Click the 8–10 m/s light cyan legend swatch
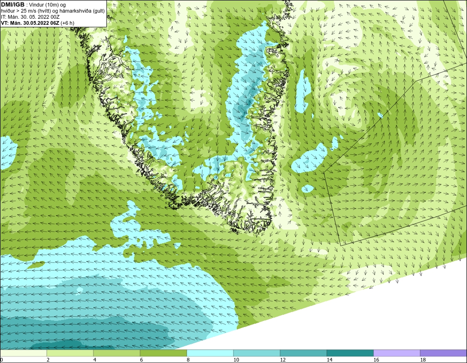 (210, 353)
